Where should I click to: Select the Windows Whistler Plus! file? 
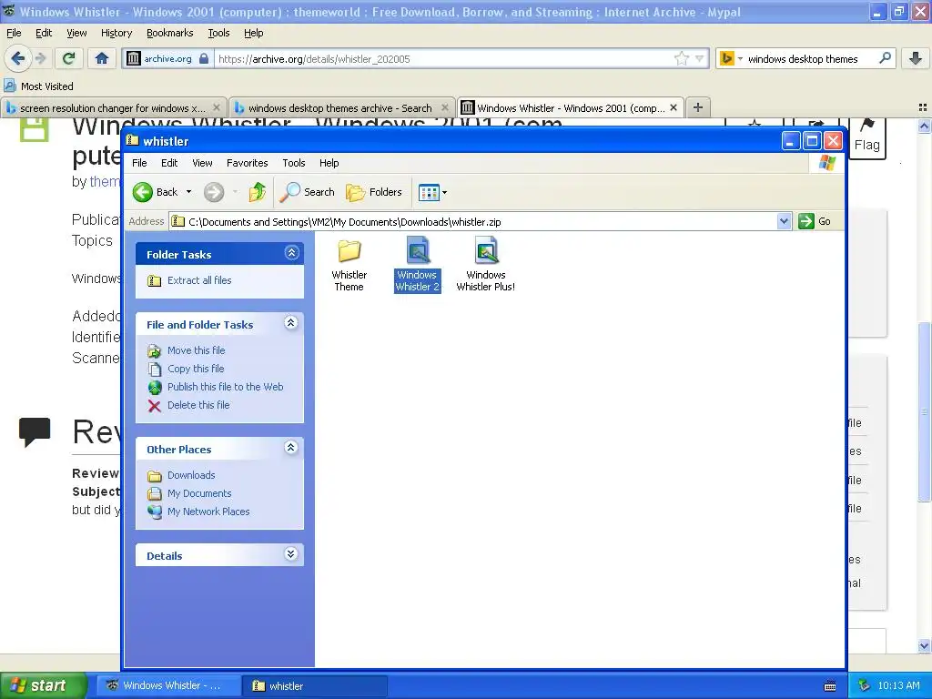point(486,265)
